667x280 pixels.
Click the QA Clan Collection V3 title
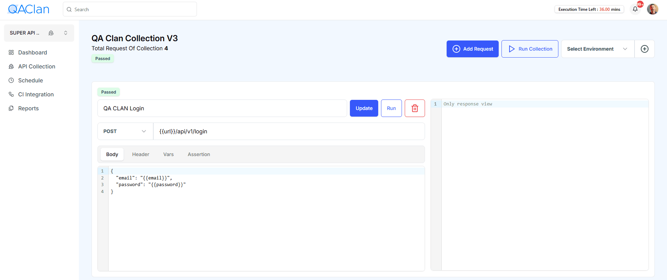[x=134, y=38]
